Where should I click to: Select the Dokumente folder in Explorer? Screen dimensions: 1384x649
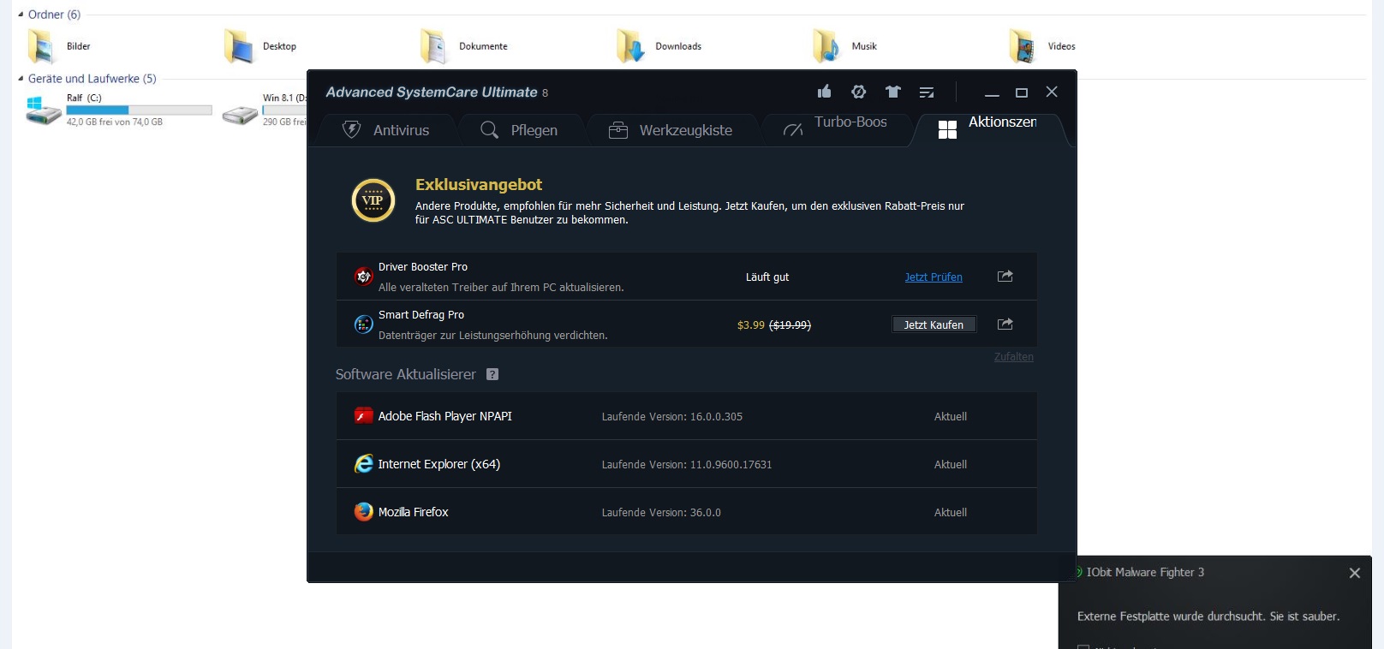tap(463, 46)
